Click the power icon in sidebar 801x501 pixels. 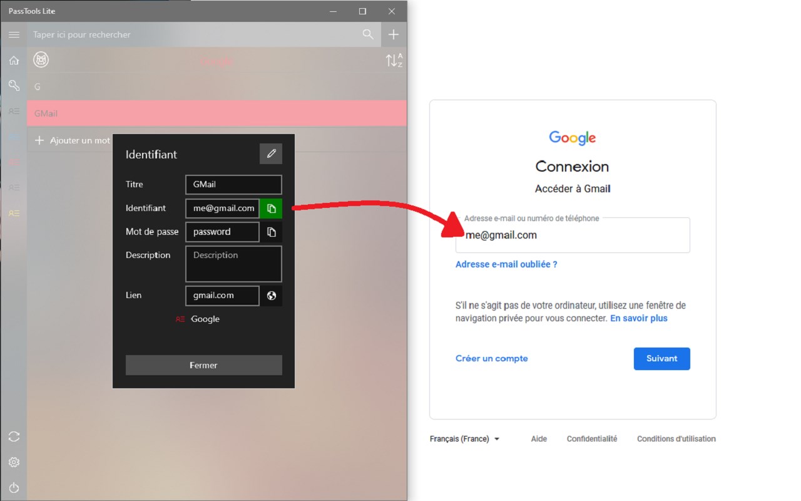click(14, 487)
